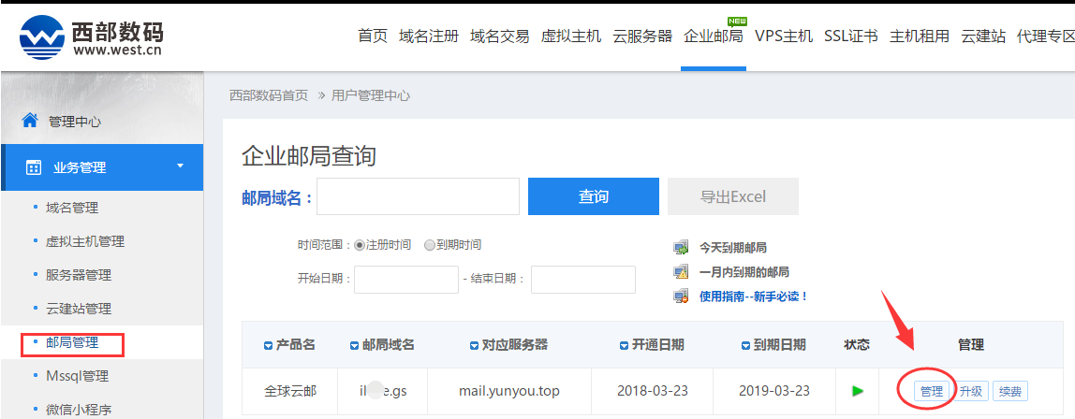Click the 一月内到期的邮局 icon
1075x419 pixels.
681,272
